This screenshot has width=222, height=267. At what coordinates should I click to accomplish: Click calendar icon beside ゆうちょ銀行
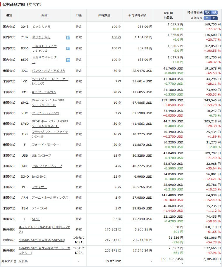tap(68, 37)
